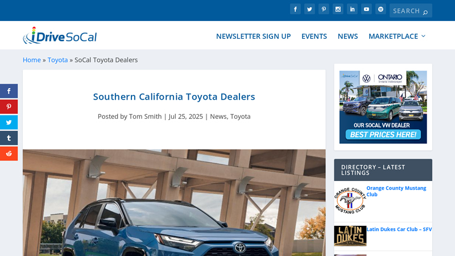
Task: Open the Facebook page from top bar
Action: (295, 9)
